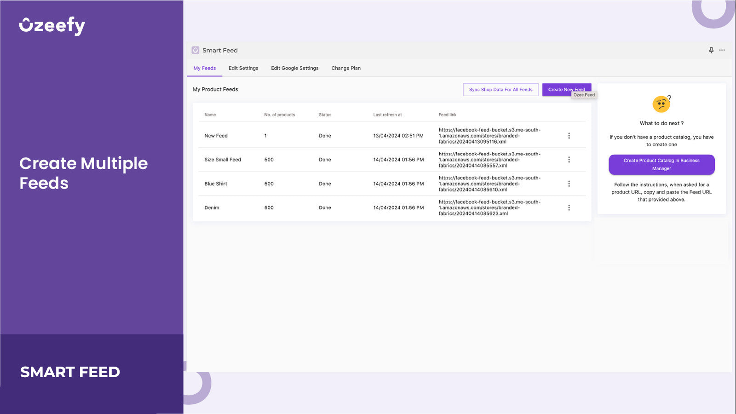The image size is (736, 414).
Task: Expand row options beside the New Feed link
Action: tap(569, 135)
